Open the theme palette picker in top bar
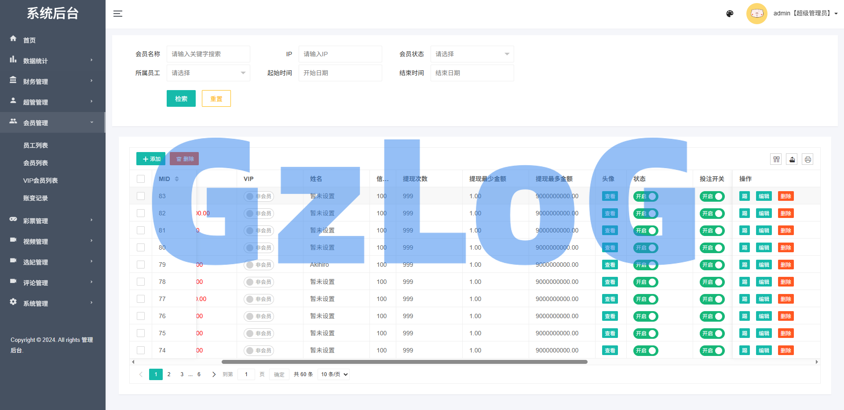This screenshot has height=410, width=844. click(730, 14)
